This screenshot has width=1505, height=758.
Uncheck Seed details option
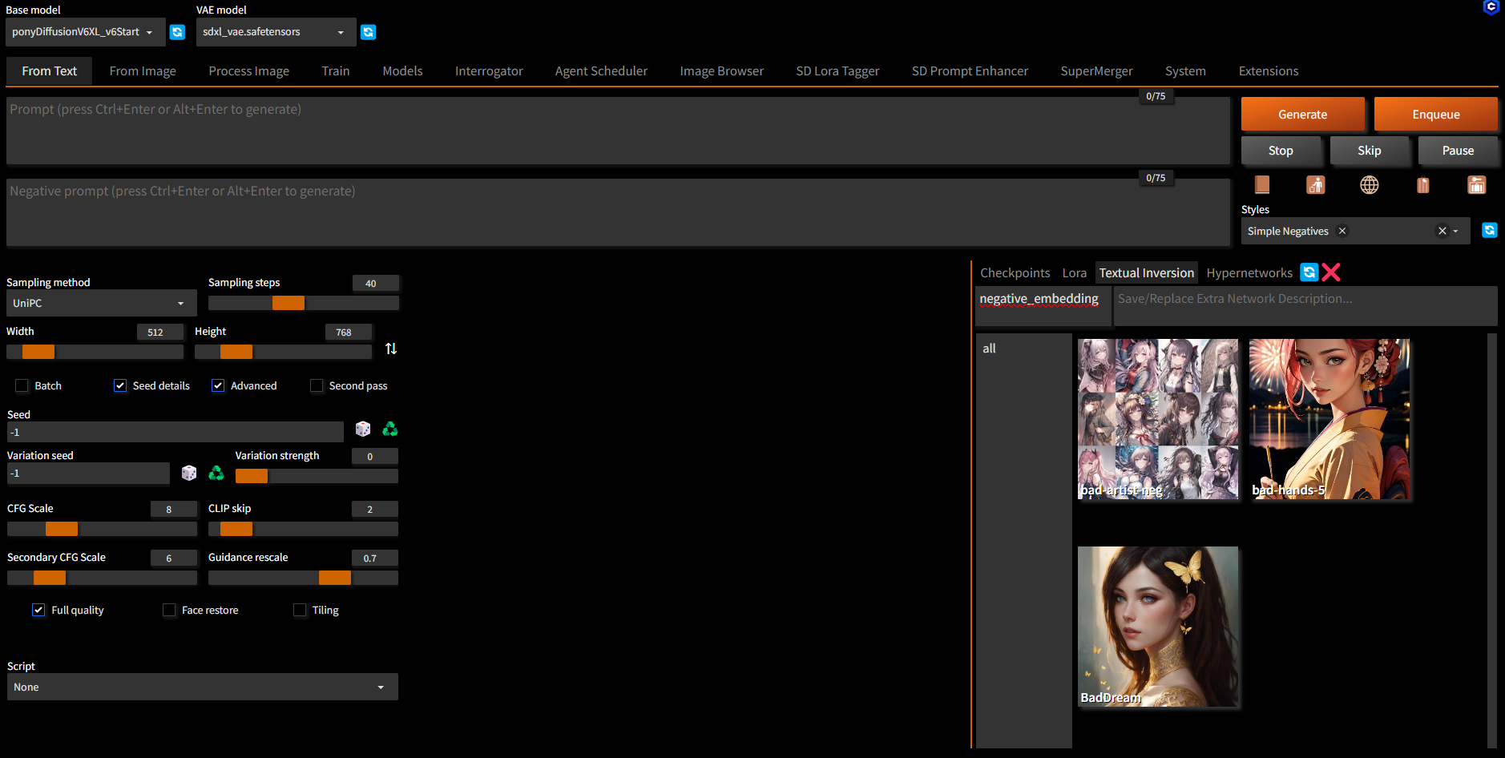coord(120,385)
